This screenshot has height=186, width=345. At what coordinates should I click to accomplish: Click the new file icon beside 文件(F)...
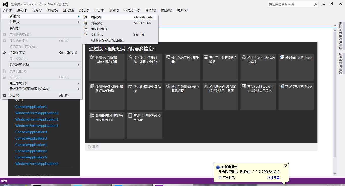point(86,35)
